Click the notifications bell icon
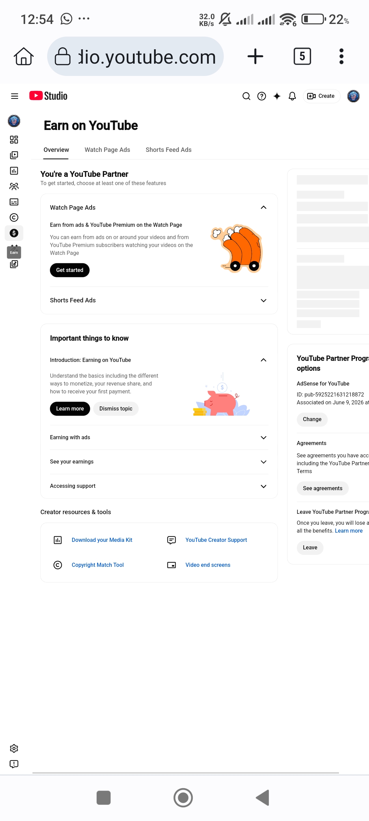The width and height of the screenshot is (369, 821). 292,96
